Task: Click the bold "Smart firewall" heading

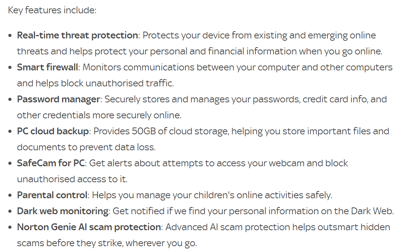Action: point(48,67)
